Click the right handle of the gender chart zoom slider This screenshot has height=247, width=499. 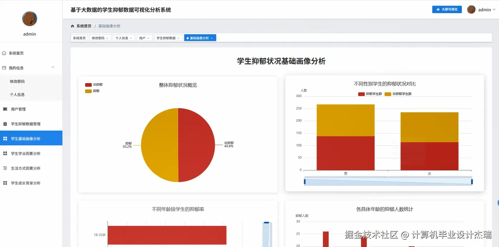[x=472, y=181]
